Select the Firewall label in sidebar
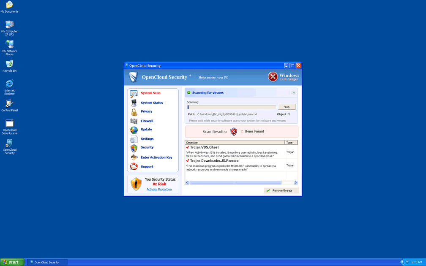 pyautogui.click(x=147, y=121)
